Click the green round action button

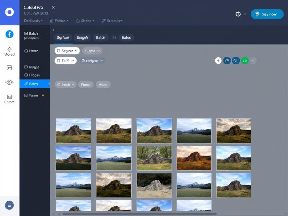[245, 60]
